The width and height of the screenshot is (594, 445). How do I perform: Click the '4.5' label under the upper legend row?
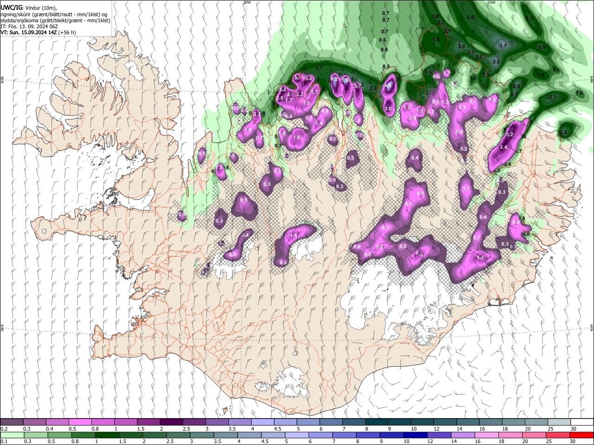pyautogui.click(x=278, y=429)
